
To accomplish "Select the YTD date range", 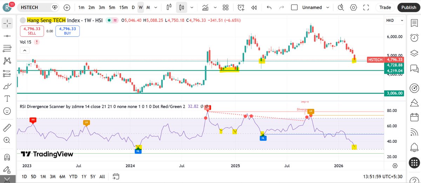I will tap(73, 176).
